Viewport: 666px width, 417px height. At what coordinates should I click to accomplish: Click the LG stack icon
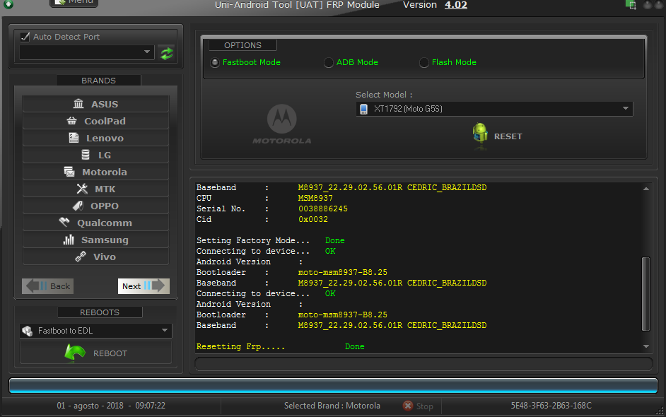tap(86, 155)
